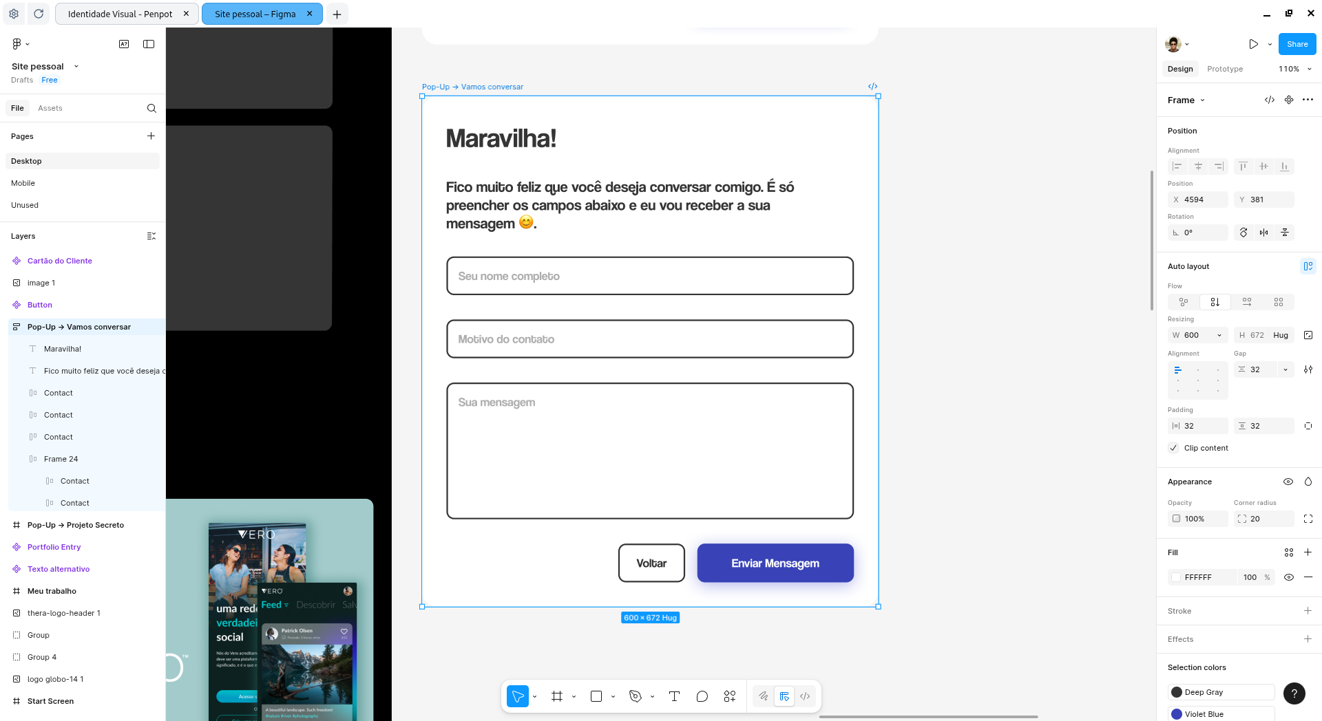Click the Free plan label under Drafts
This screenshot has width=1322, height=721.
point(50,80)
